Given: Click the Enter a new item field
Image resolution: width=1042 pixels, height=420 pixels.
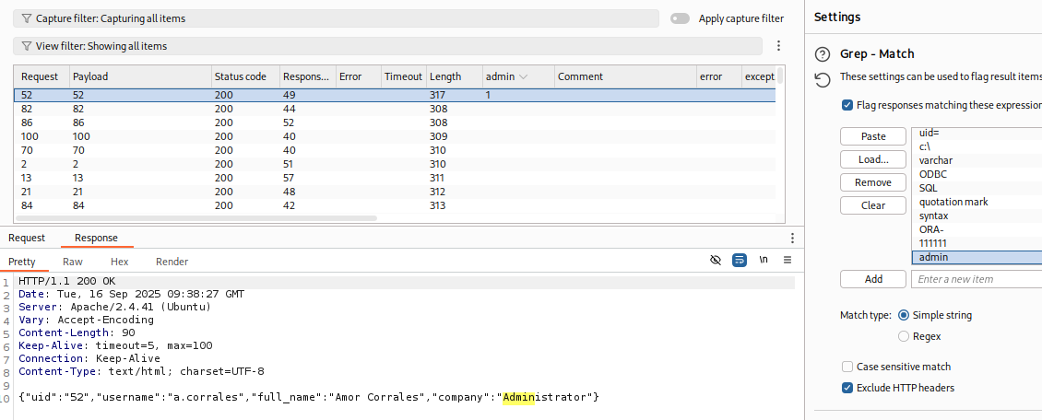Looking at the screenshot, I should tap(976, 279).
